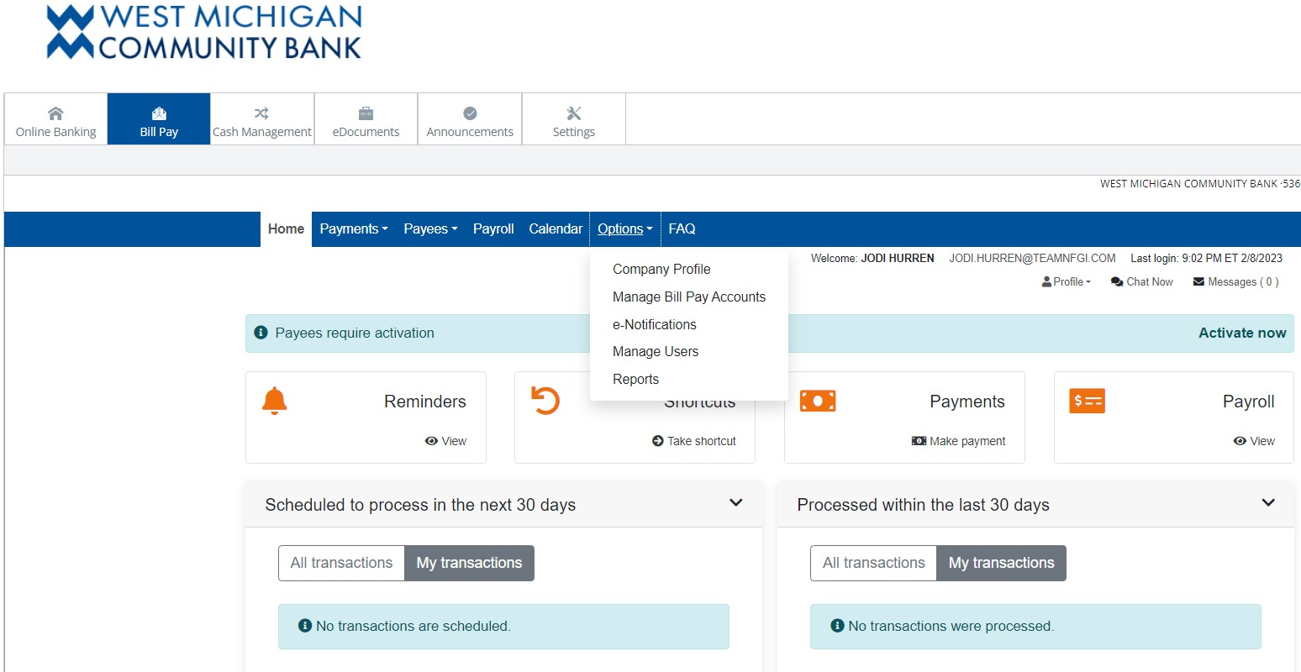Choose Manage Bill Pay Accounts
1301x672 pixels.
(x=689, y=297)
